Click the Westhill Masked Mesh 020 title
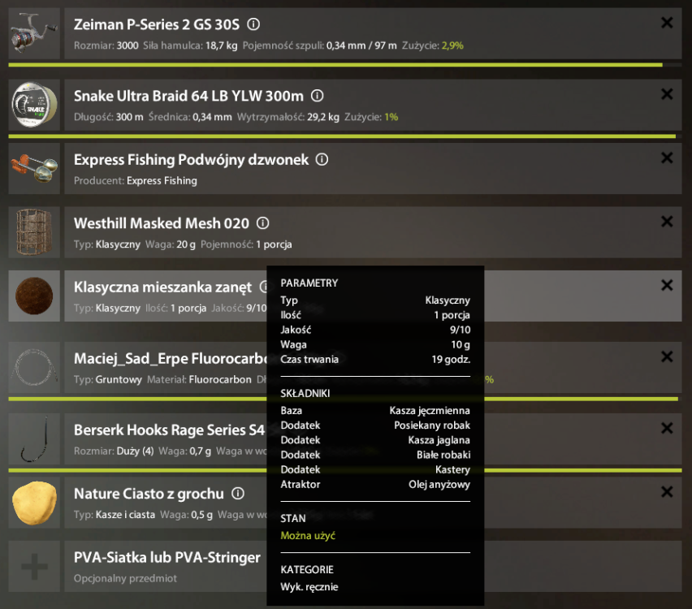The width and height of the screenshot is (692, 609). pyautogui.click(x=162, y=223)
